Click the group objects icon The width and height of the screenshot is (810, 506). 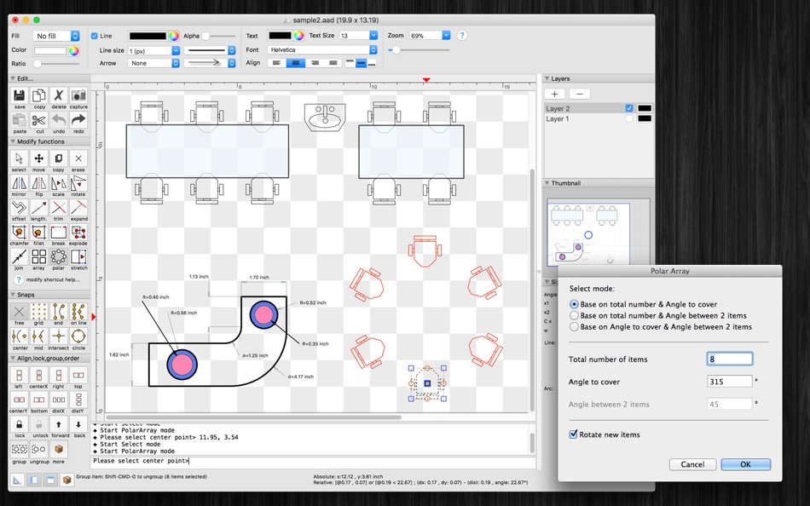click(x=19, y=450)
